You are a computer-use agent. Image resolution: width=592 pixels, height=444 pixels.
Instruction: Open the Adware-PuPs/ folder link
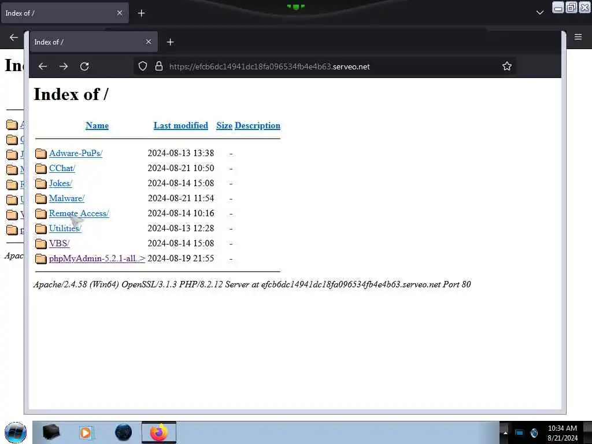(x=76, y=153)
